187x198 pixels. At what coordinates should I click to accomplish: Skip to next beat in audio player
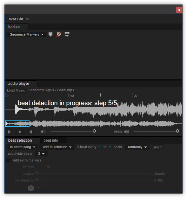tap(31, 132)
